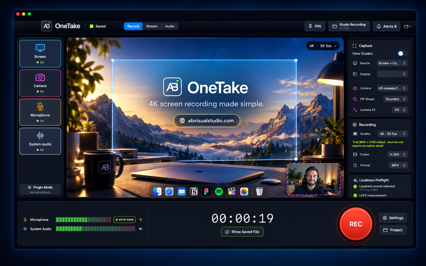Screen dimensions: 426x266
Task: Open the export menu icon next to Alerts
Action: click(x=407, y=26)
